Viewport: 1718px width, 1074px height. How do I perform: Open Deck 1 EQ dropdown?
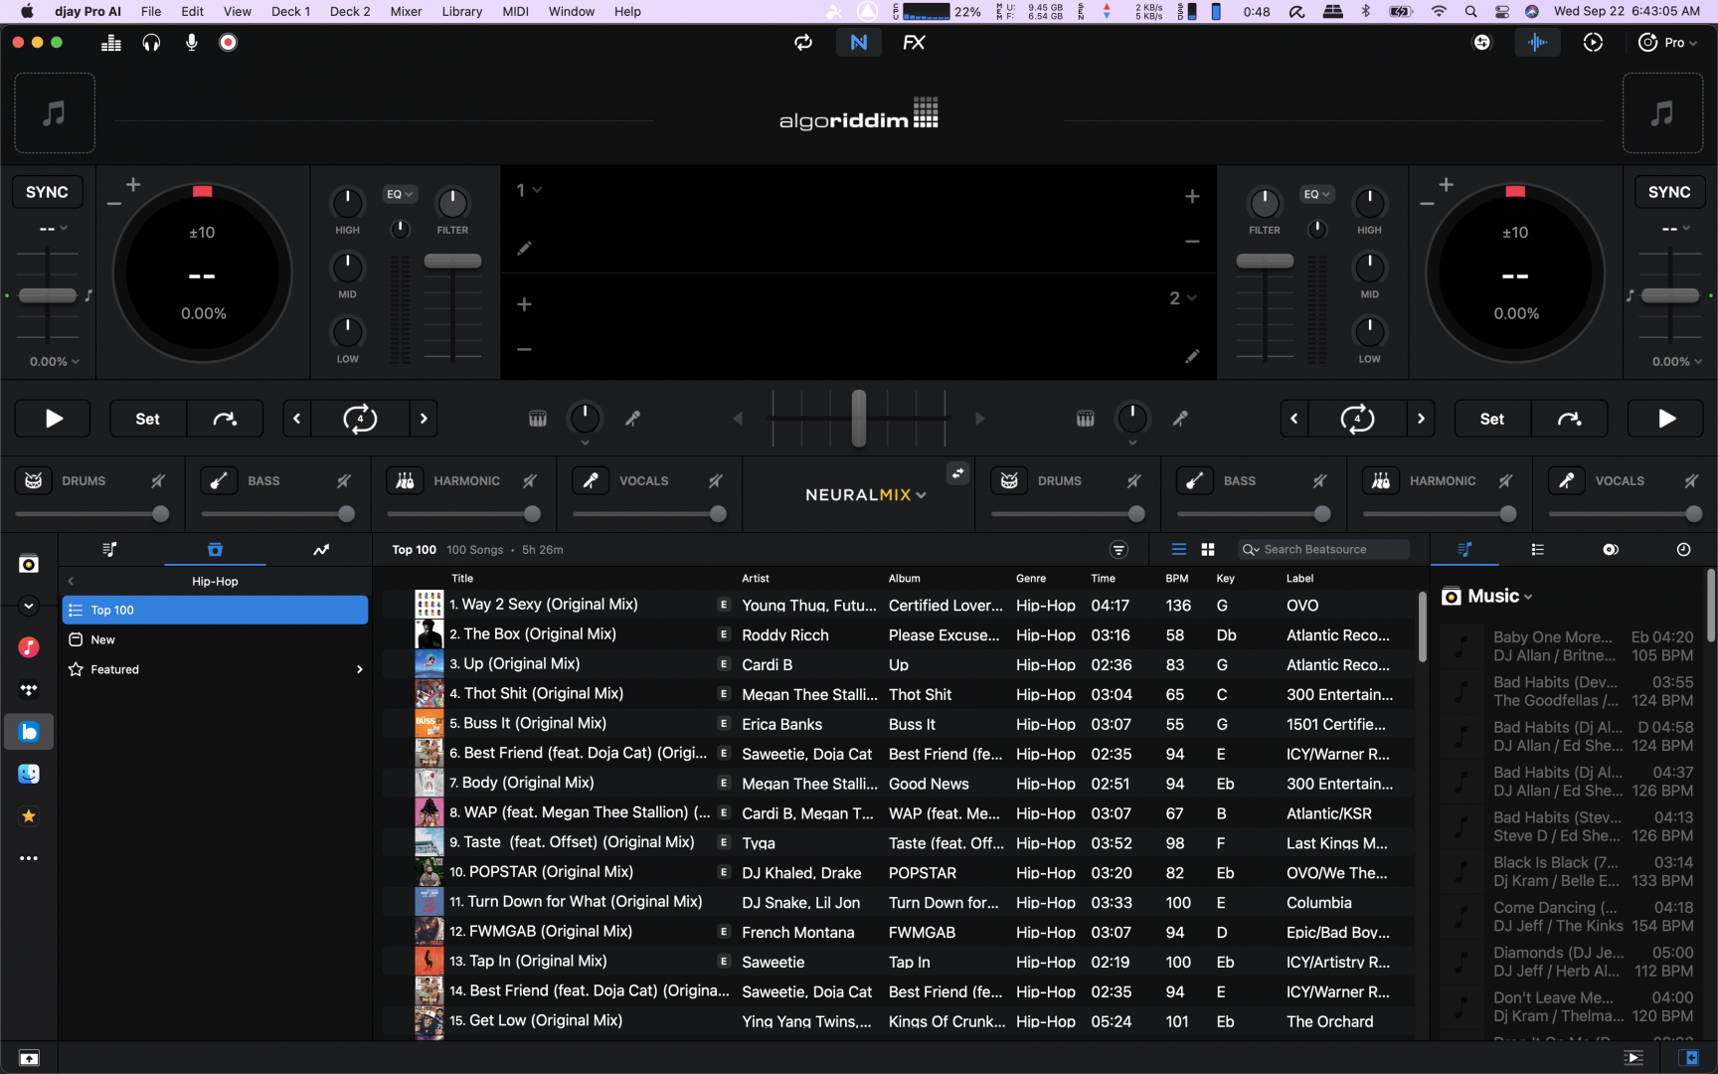(x=400, y=194)
